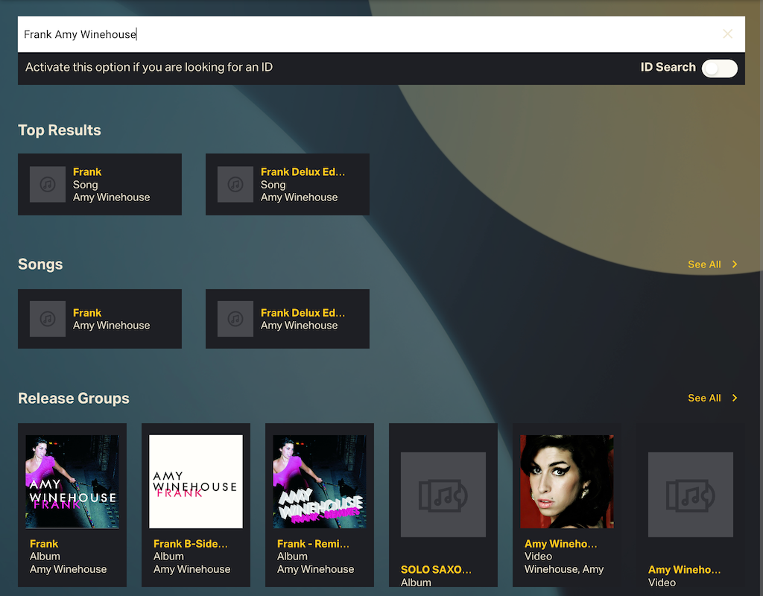The height and width of the screenshot is (596, 763).
Task: Select Frank Delux Ed... title in Songs
Action: [303, 313]
